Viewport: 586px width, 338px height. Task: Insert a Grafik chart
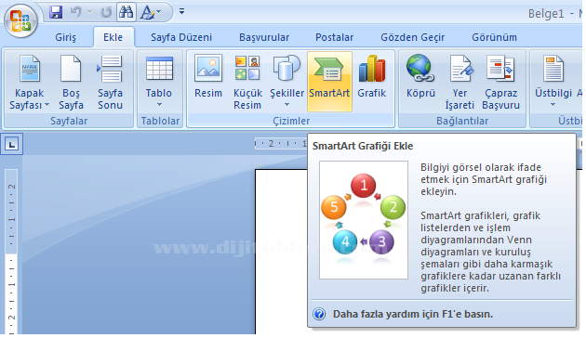pyautogui.click(x=371, y=76)
